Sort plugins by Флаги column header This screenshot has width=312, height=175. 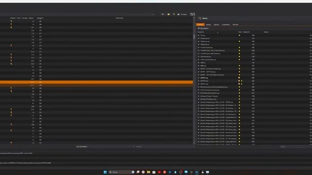click(x=240, y=32)
